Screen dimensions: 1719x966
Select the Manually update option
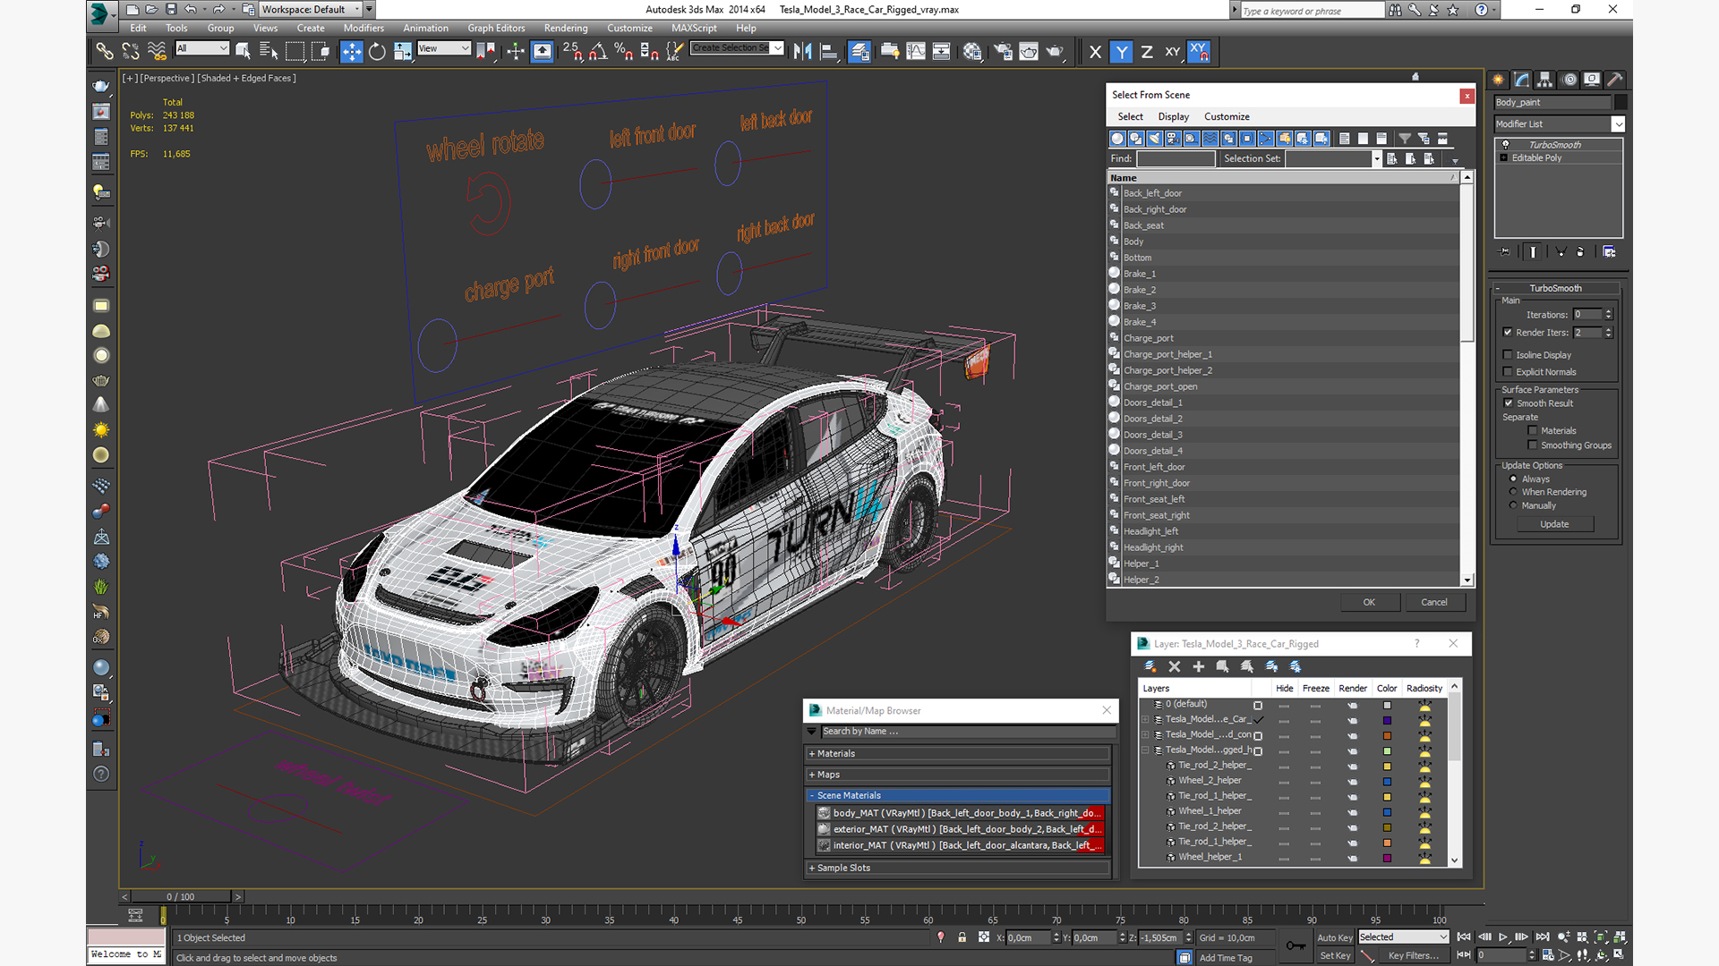(1514, 505)
